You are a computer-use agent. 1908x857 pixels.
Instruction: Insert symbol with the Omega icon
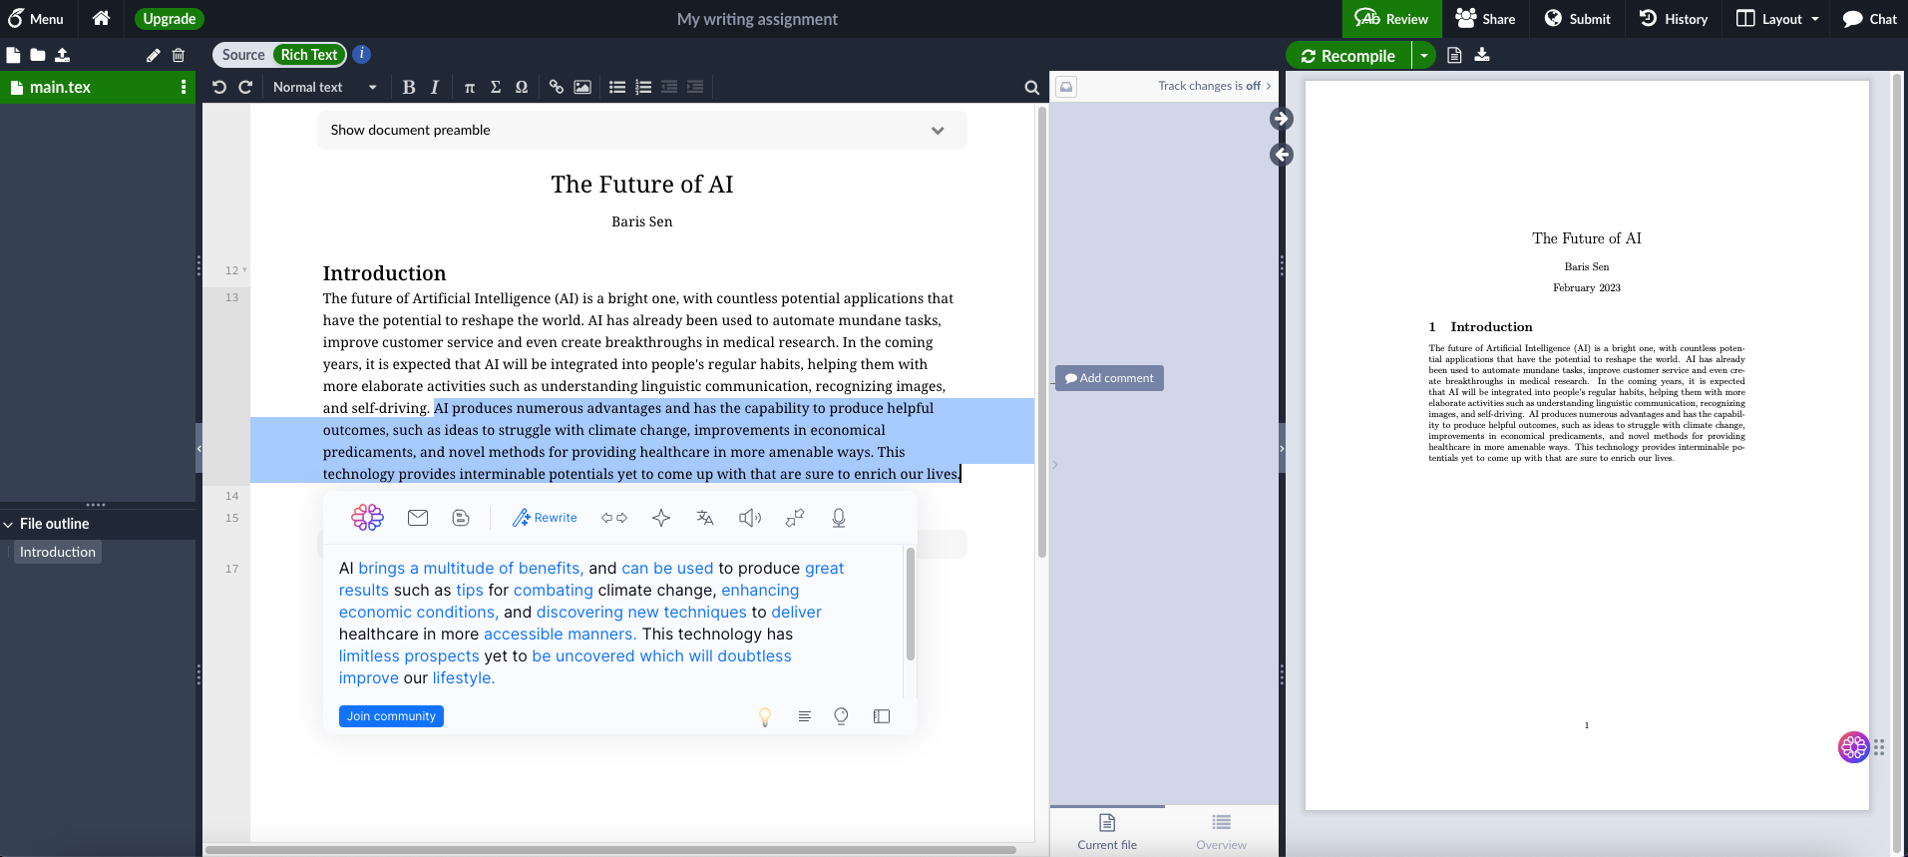point(522,87)
